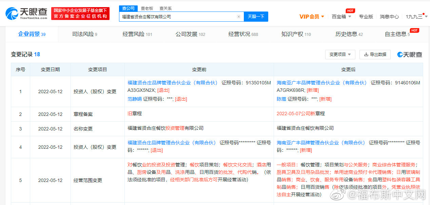Select the 经营风险 tab
This screenshot has width=430, height=205.
point(137,34)
